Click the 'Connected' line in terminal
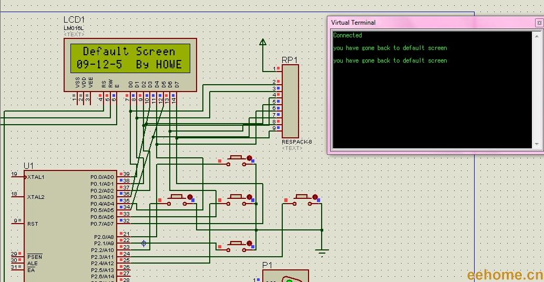The image size is (544, 282). (347, 35)
